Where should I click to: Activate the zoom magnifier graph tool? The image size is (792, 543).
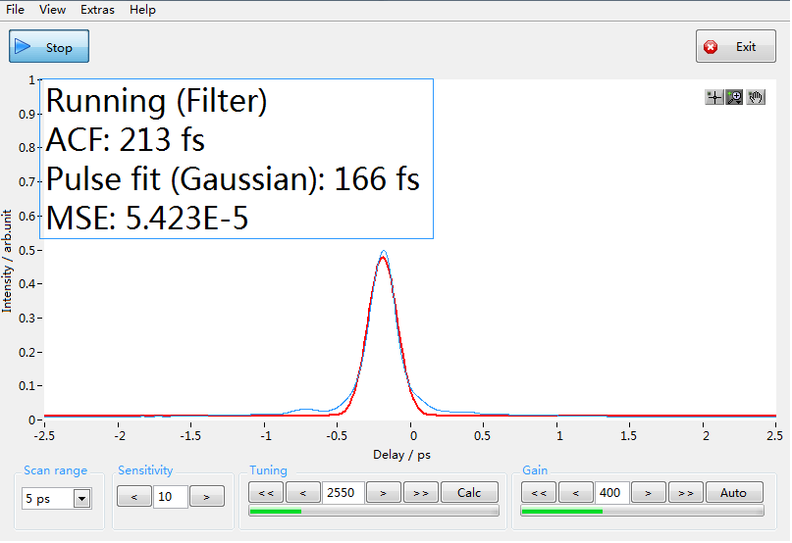734,97
